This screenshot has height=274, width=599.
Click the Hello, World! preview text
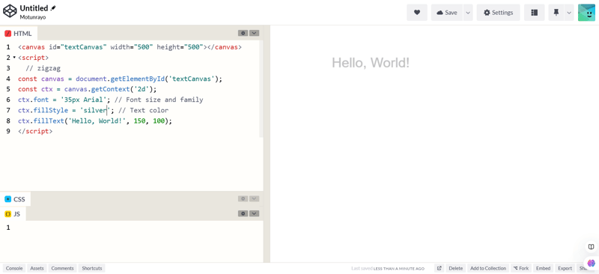pos(371,63)
